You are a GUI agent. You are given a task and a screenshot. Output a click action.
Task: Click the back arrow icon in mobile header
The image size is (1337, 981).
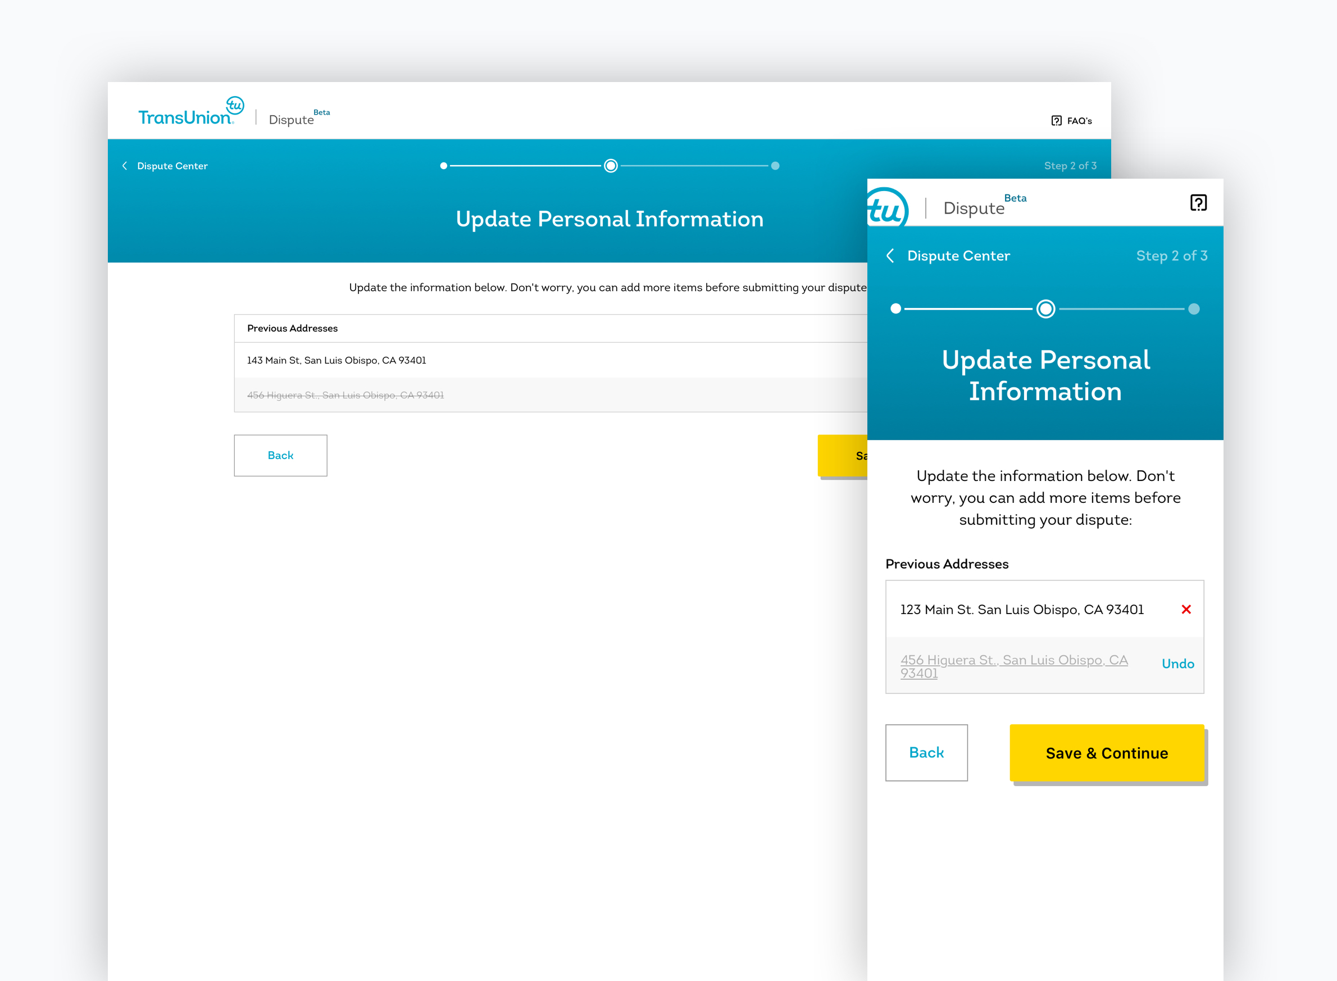[890, 256]
